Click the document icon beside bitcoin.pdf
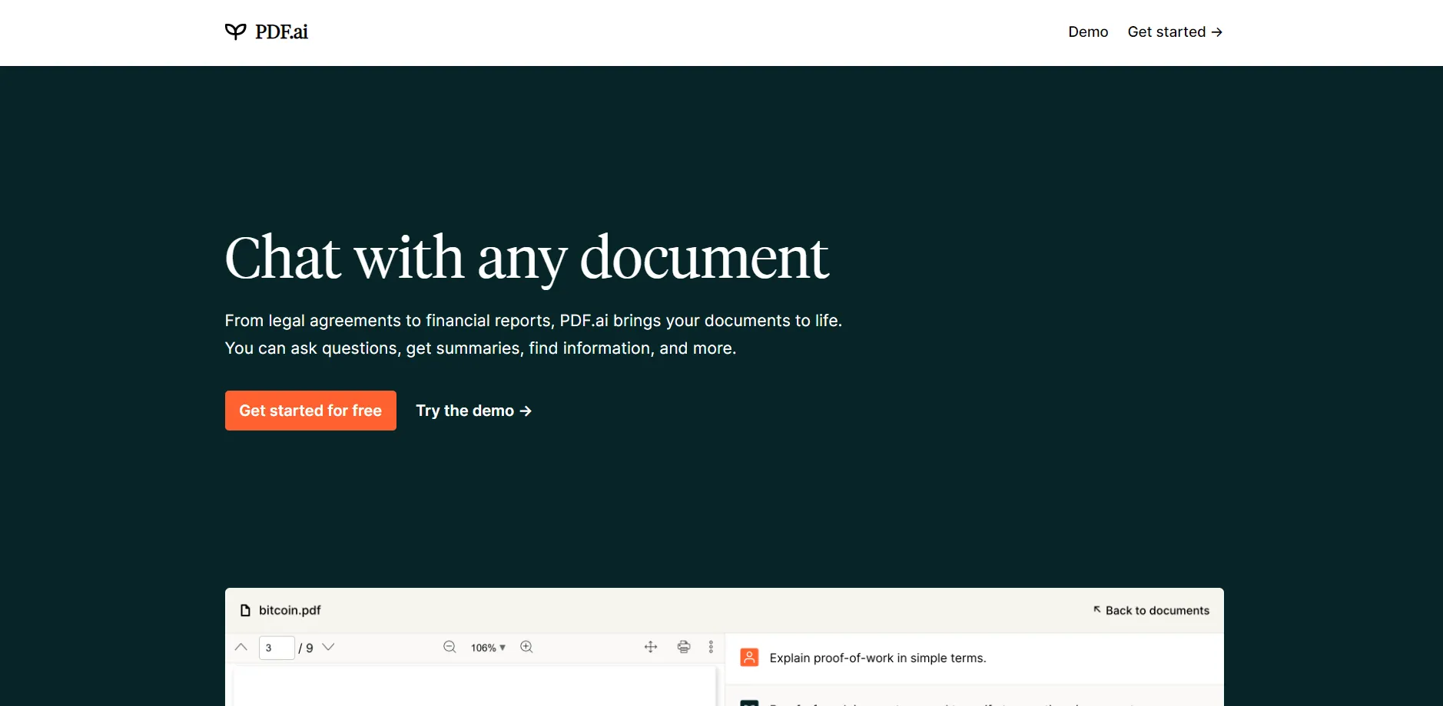1443x706 pixels. 244,609
